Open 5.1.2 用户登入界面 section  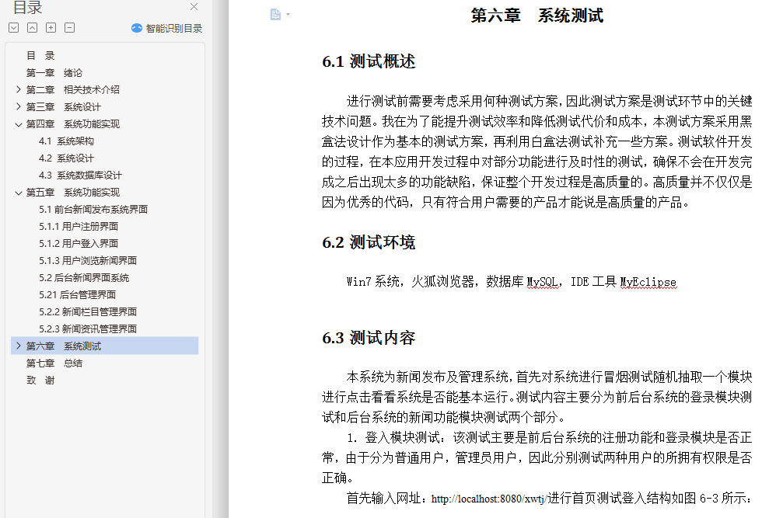tap(79, 244)
